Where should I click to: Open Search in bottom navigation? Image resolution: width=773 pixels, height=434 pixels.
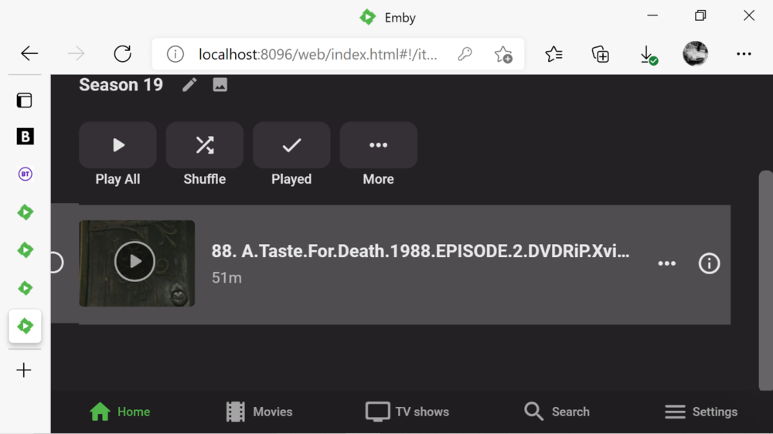(557, 412)
